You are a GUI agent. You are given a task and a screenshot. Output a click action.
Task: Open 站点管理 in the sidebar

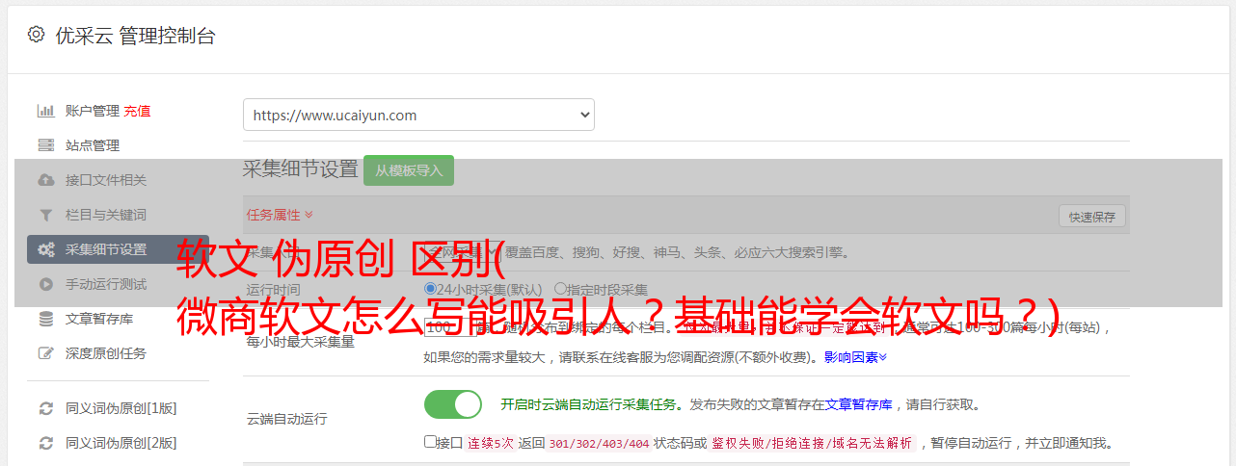[x=93, y=145]
